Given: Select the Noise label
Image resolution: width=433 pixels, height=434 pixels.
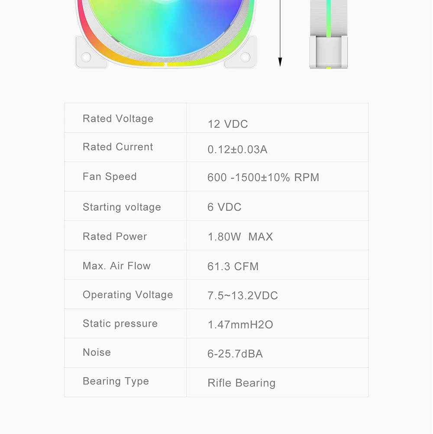Looking at the screenshot, I should click(x=97, y=352).
